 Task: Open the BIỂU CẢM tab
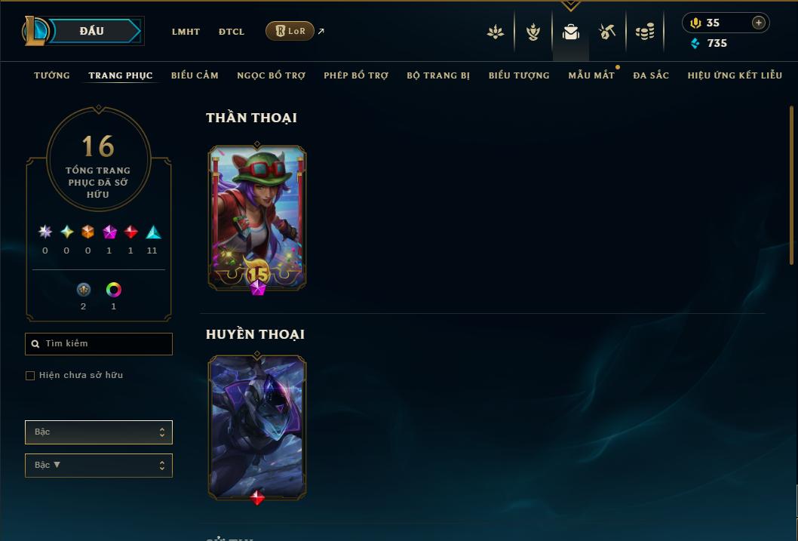point(195,75)
